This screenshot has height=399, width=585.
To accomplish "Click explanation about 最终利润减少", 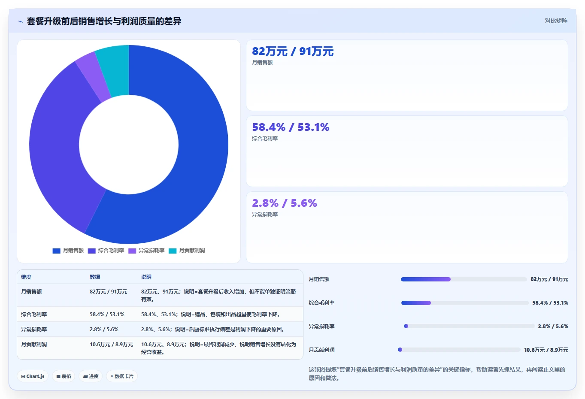I will coord(219,348).
